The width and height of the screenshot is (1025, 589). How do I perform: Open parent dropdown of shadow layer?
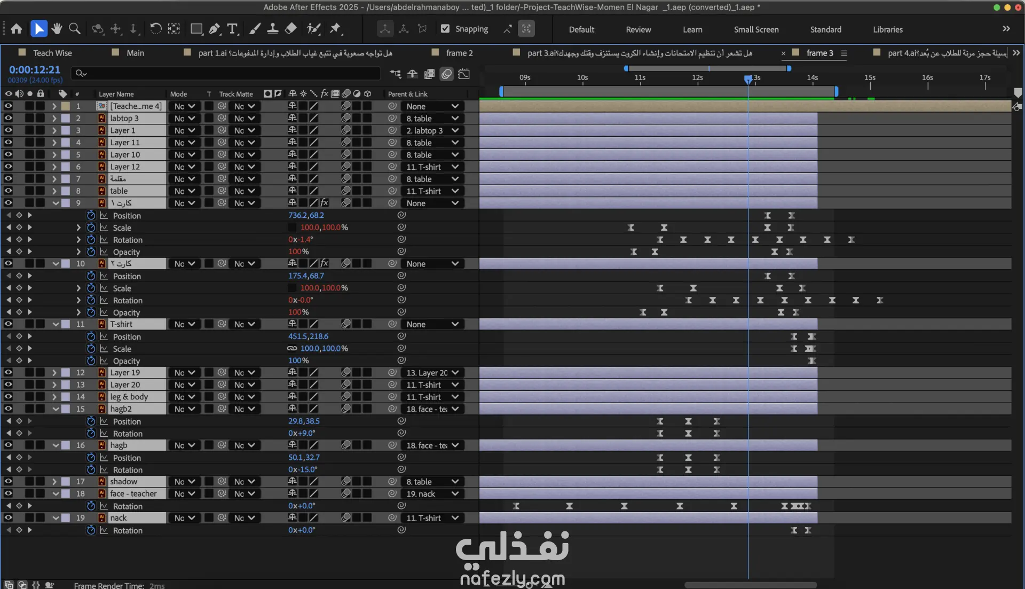(432, 482)
